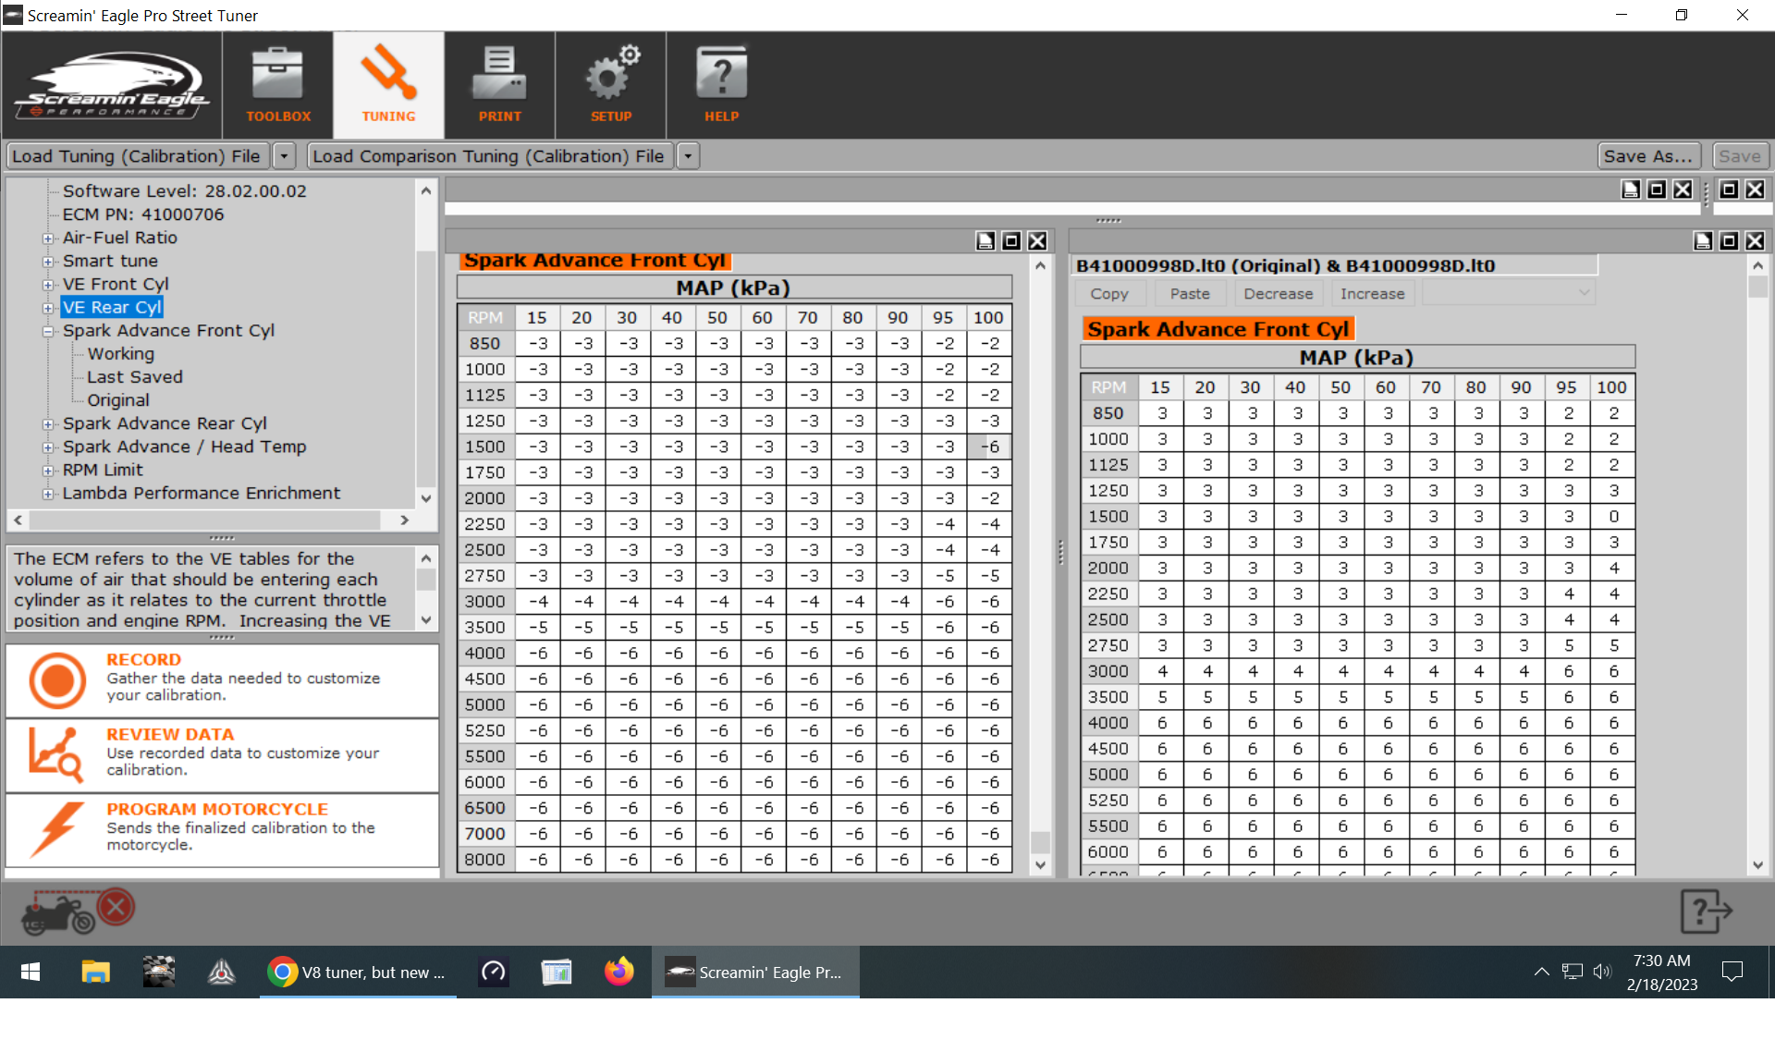Open the Load Tuning File dropdown arrow
The image size is (1775, 1040).
[x=285, y=156]
